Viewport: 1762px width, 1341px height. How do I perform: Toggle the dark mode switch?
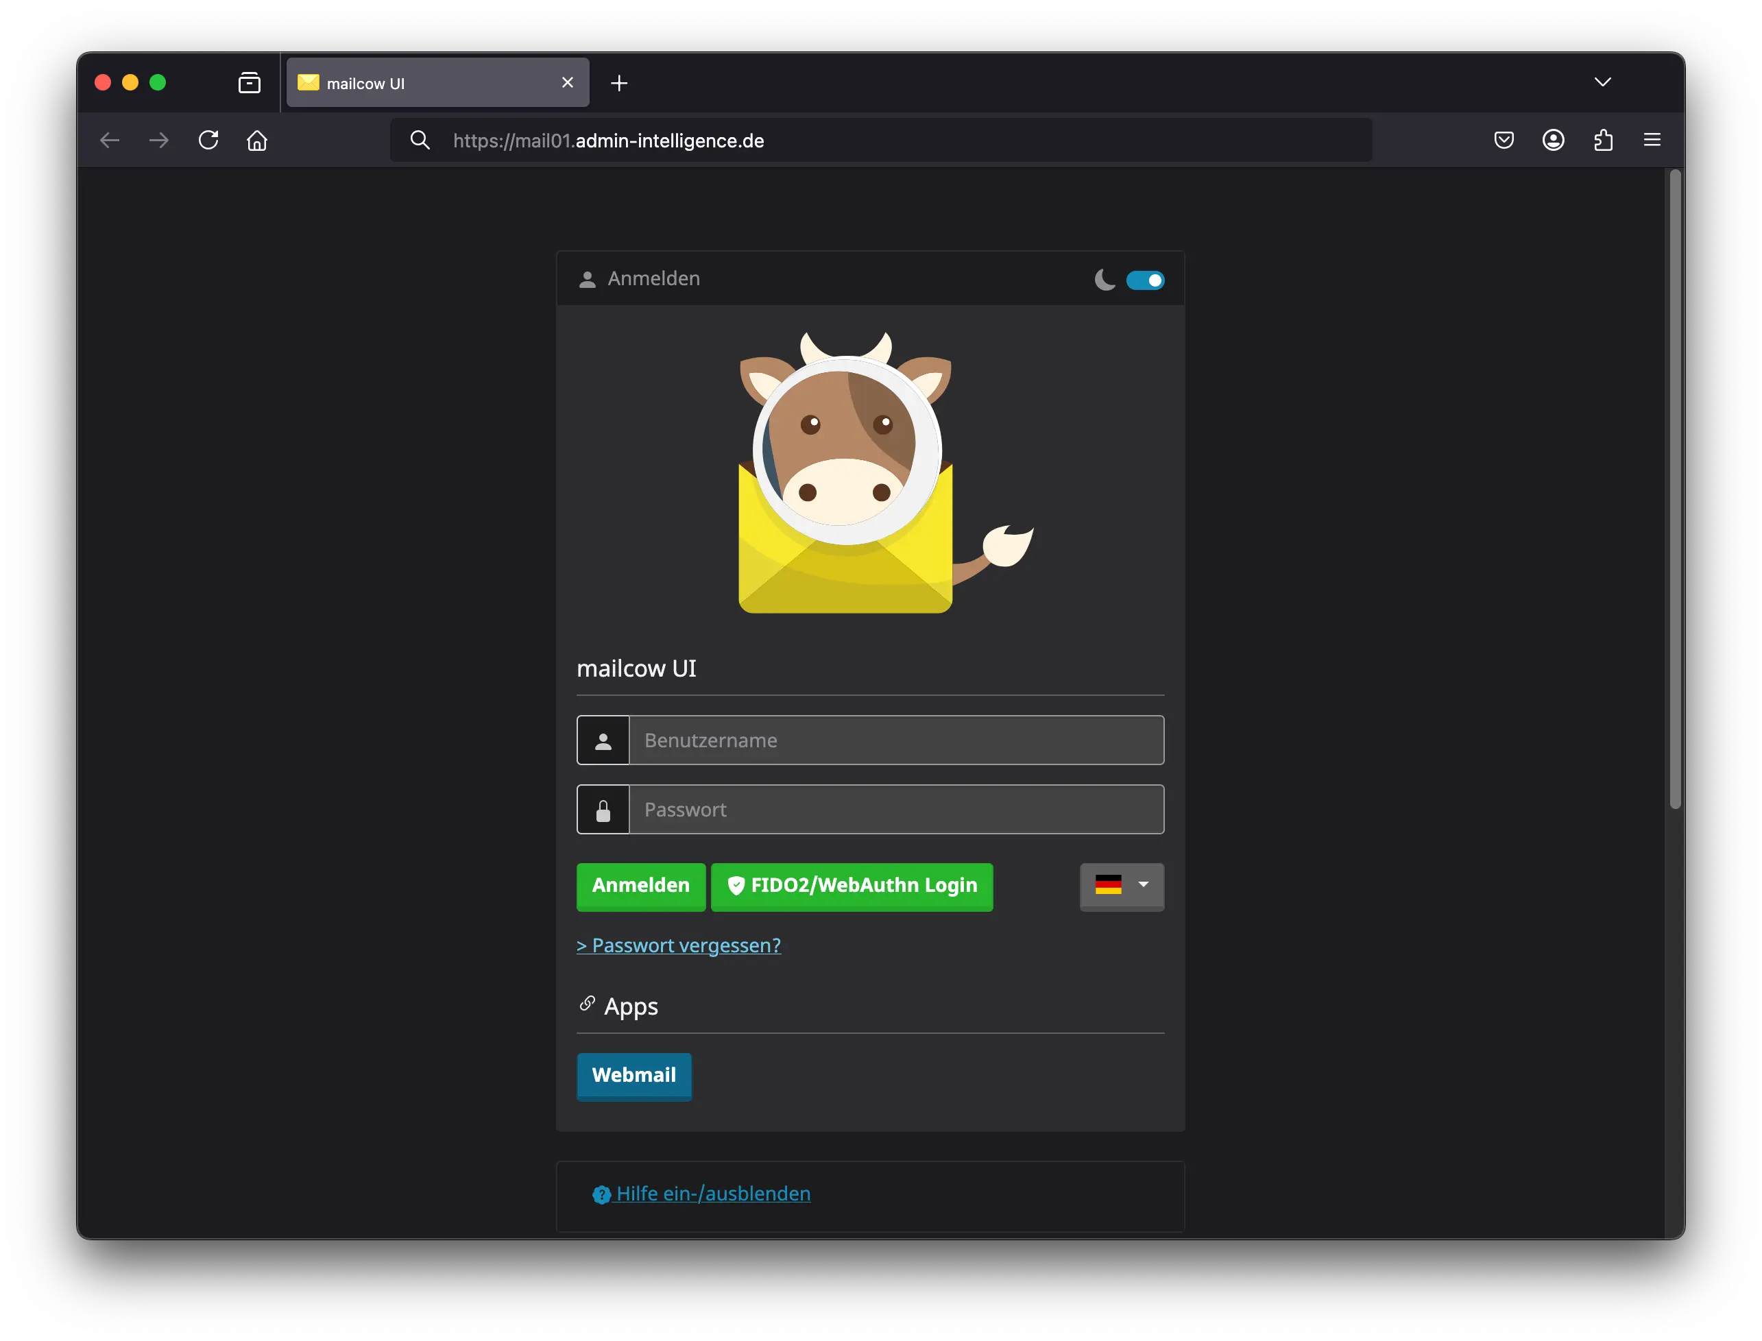pos(1144,280)
